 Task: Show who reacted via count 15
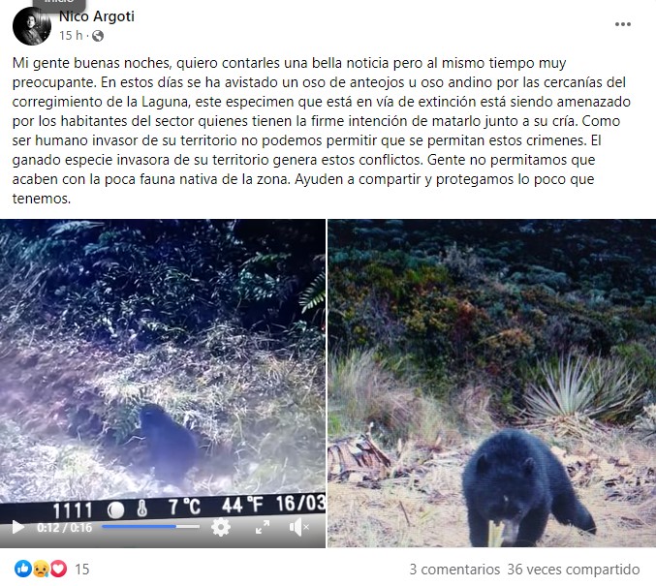tap(82, 570)
